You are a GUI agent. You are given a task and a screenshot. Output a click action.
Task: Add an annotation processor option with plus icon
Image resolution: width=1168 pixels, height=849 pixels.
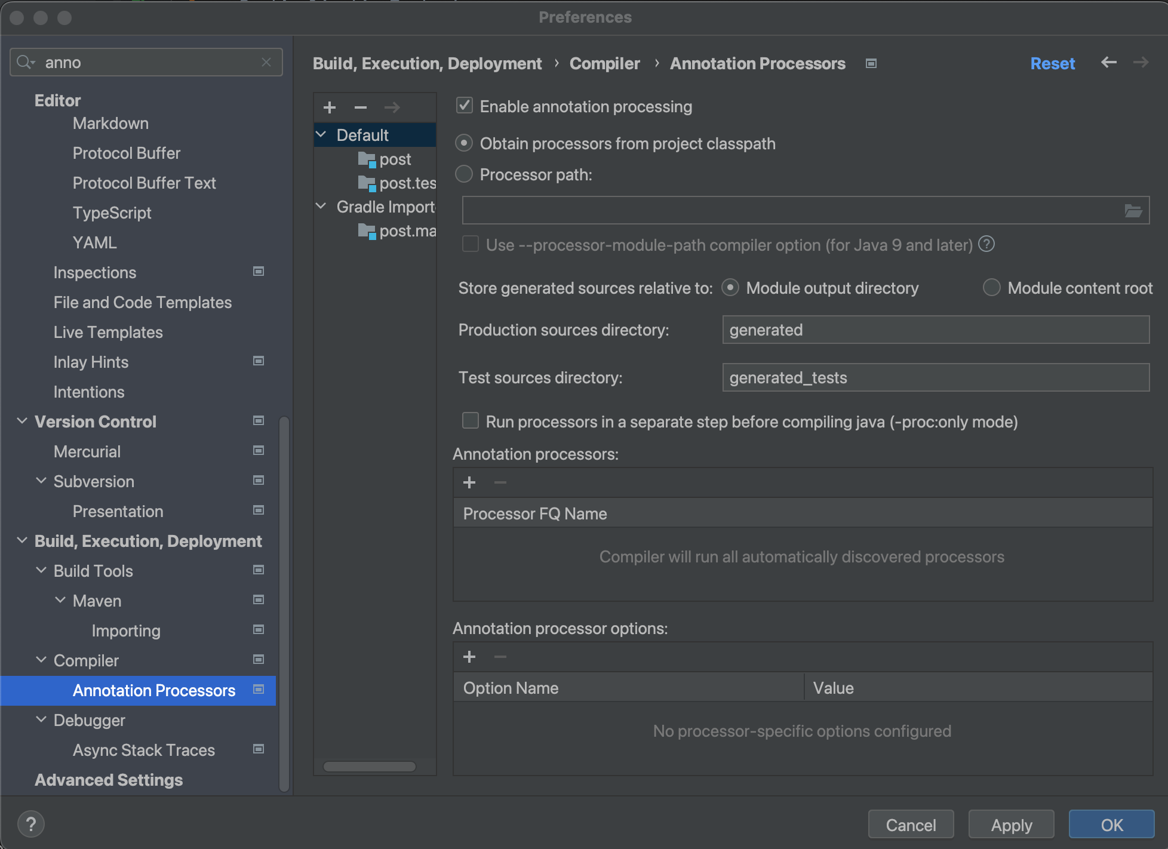point(469,657)
